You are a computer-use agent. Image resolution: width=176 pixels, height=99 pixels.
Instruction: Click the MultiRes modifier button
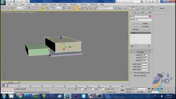(x=145, y=24)
